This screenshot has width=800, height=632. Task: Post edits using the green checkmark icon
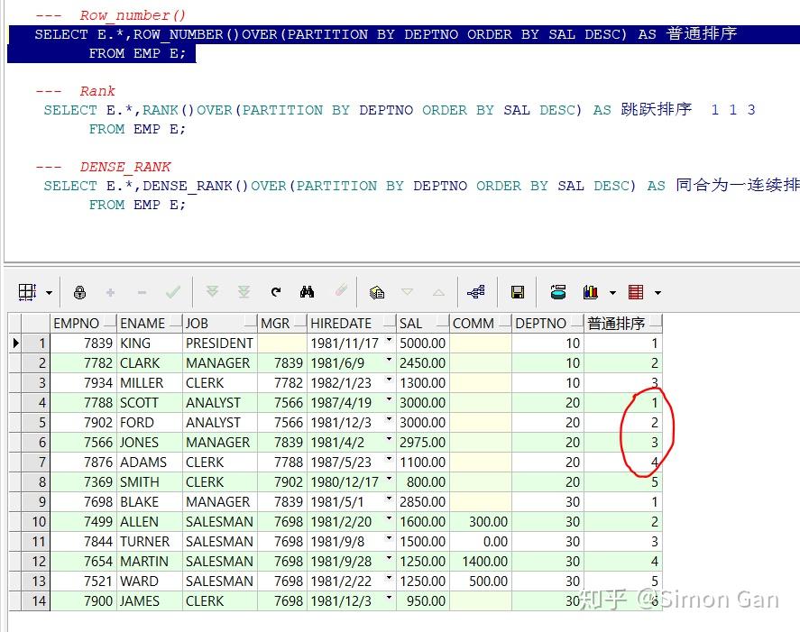pyautogui.click(x=172, y=291)
